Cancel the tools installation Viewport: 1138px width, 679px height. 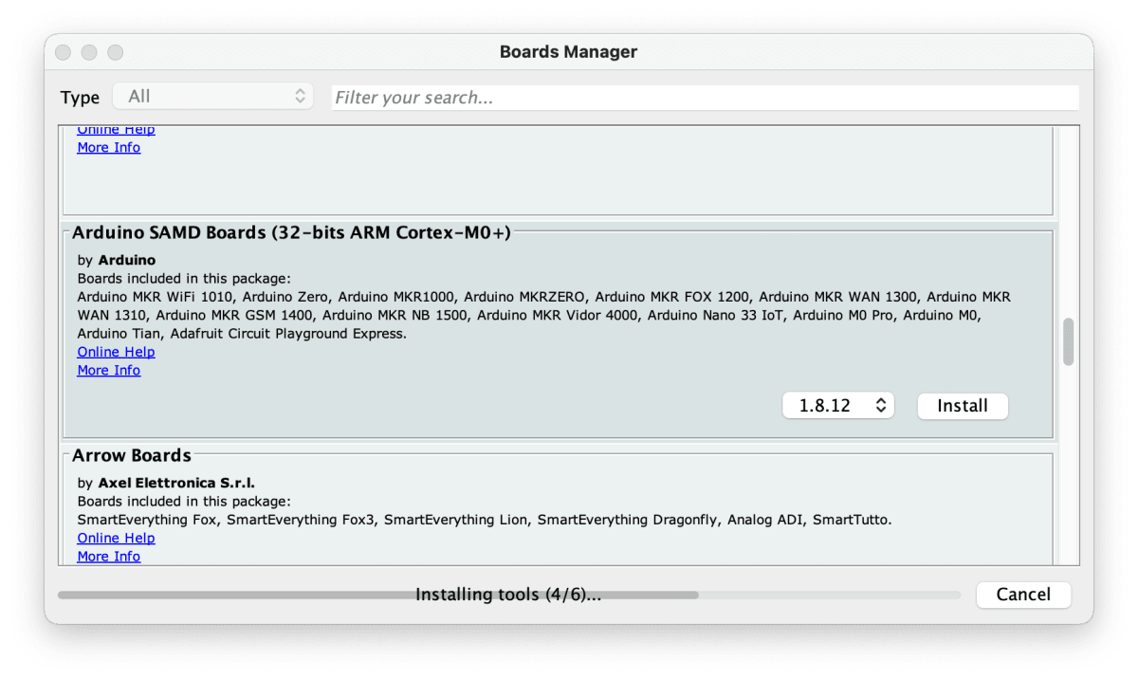click(x=1023, y=595)
